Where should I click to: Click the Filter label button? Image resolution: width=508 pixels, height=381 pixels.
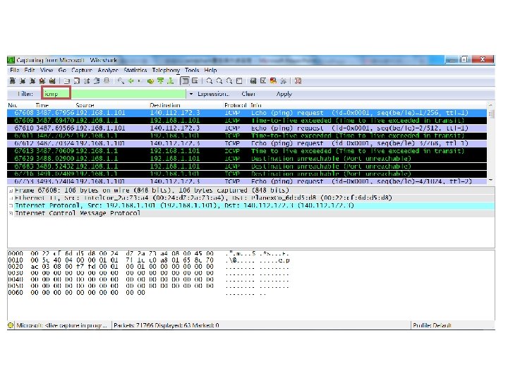25,94
